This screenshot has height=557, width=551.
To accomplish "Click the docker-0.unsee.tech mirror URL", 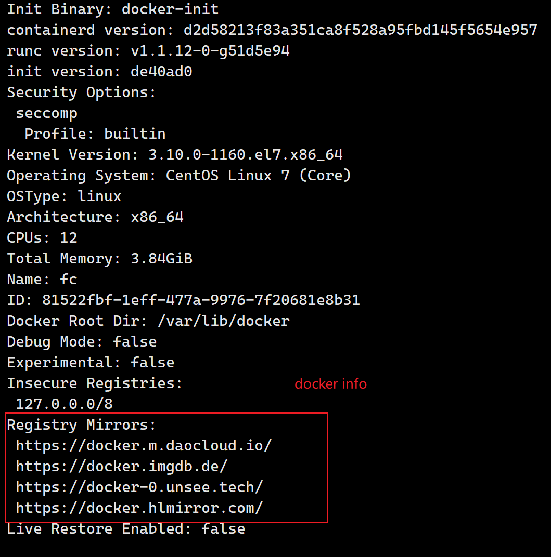I will pyautogui.click(x=139, y=487).
